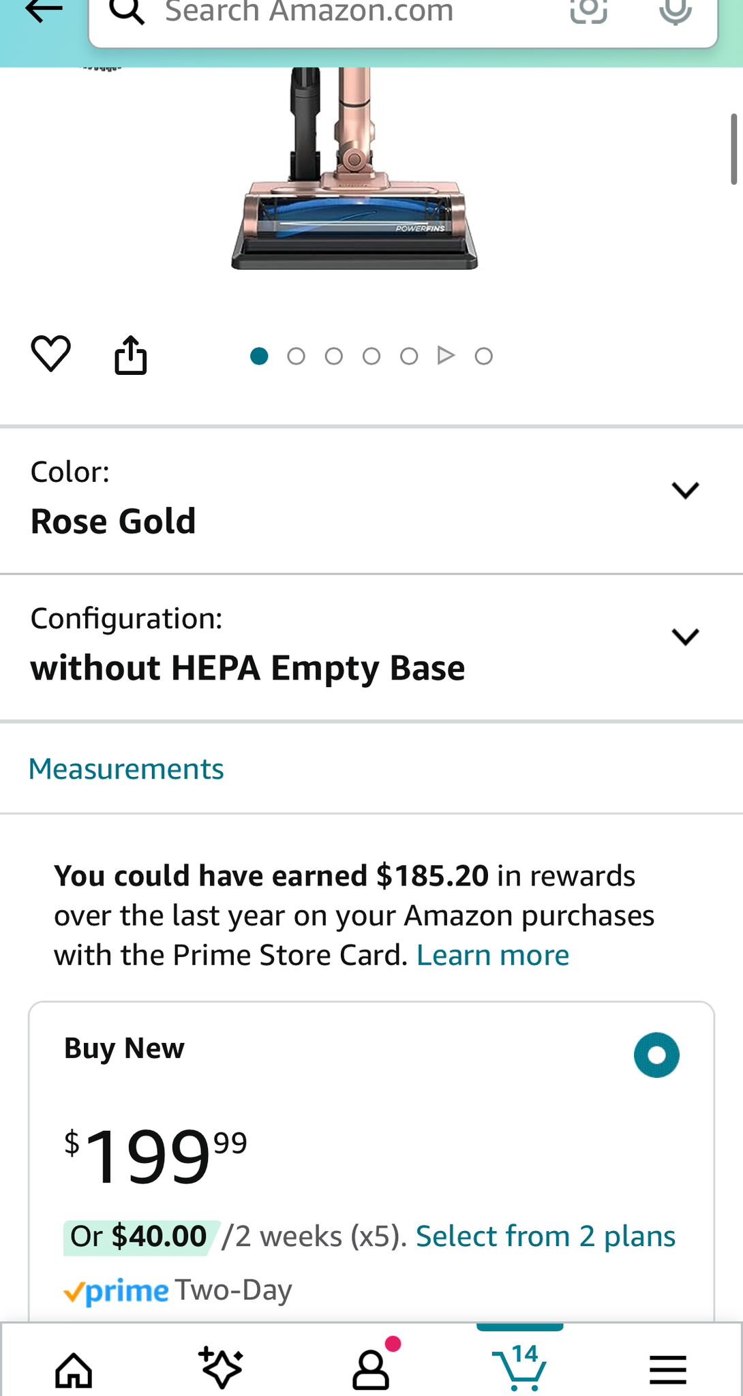Share this product via share icon
The width and height of the screenshot is (743, 1396).
(x=130, y=355)
